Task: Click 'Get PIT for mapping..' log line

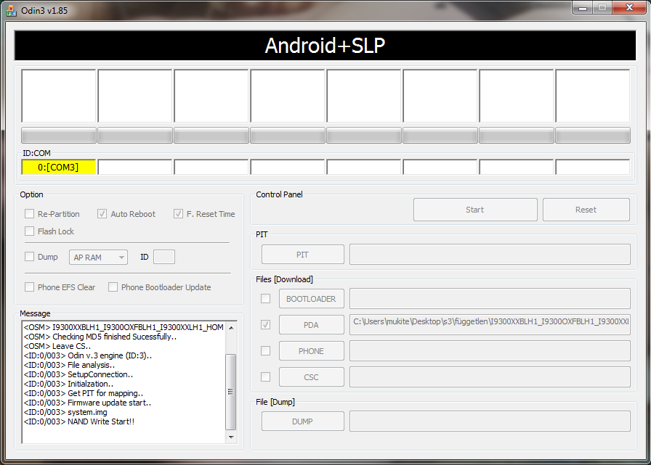Action: coord(84,393)
